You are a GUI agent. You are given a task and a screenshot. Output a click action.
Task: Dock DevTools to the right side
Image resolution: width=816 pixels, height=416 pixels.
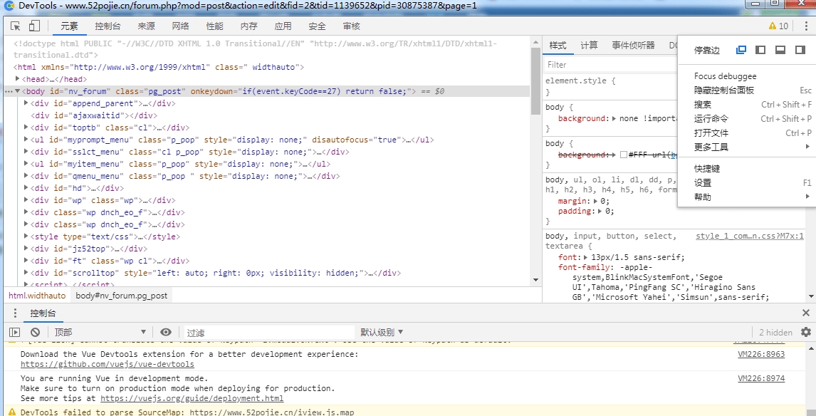[800, 50]
